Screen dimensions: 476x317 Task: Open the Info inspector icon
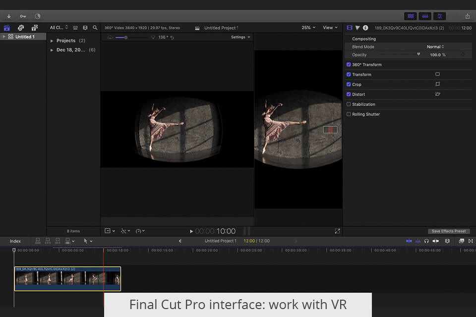coord(365,28)
